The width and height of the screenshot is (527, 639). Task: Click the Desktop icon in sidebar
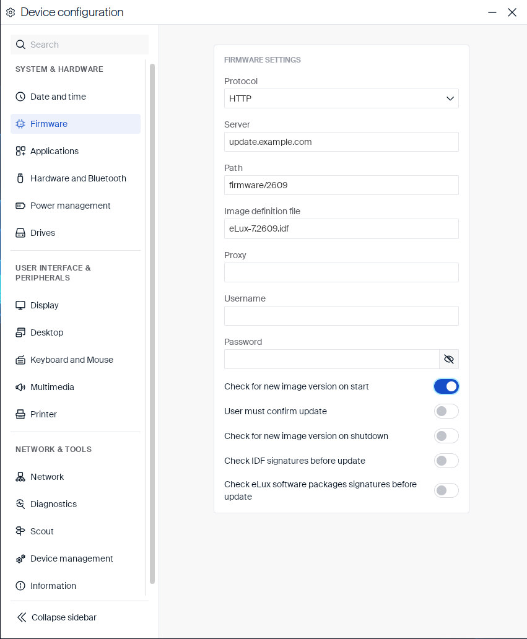(x=20, y=333)
